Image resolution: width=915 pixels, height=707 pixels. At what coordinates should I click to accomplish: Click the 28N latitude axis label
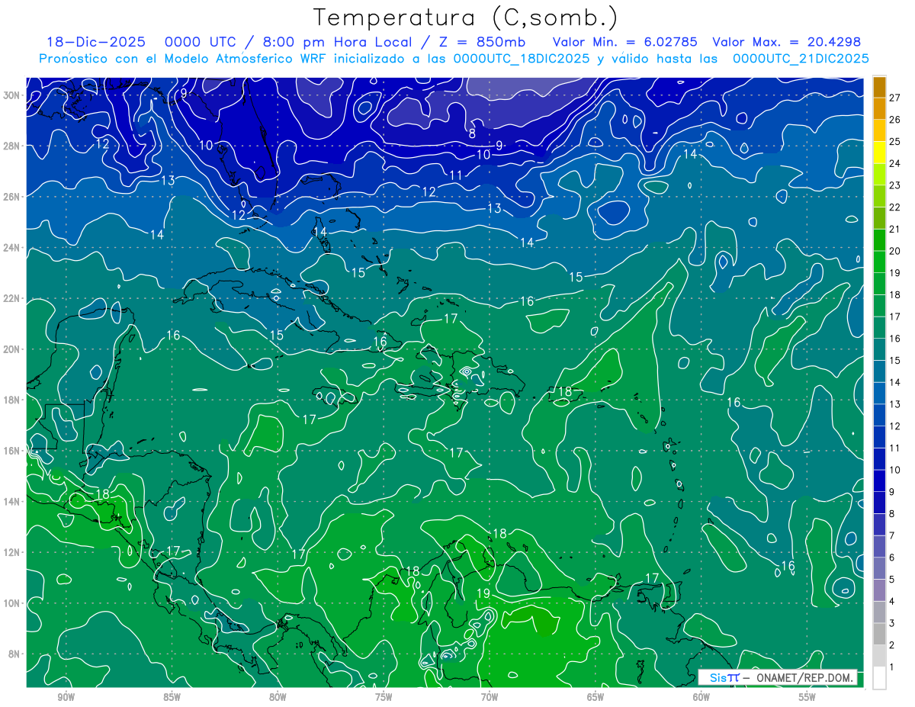pos(12,146)
